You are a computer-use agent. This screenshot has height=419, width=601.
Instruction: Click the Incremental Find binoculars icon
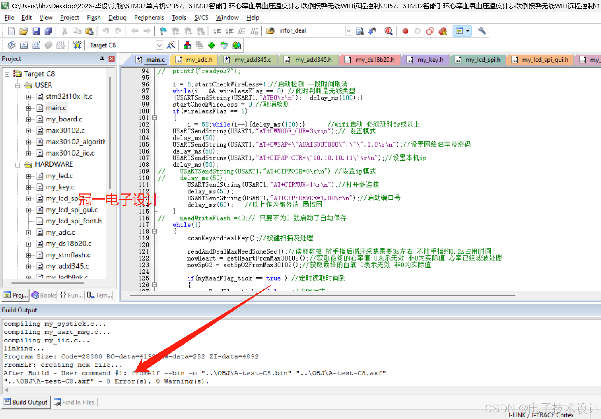(x=373, y=31)
